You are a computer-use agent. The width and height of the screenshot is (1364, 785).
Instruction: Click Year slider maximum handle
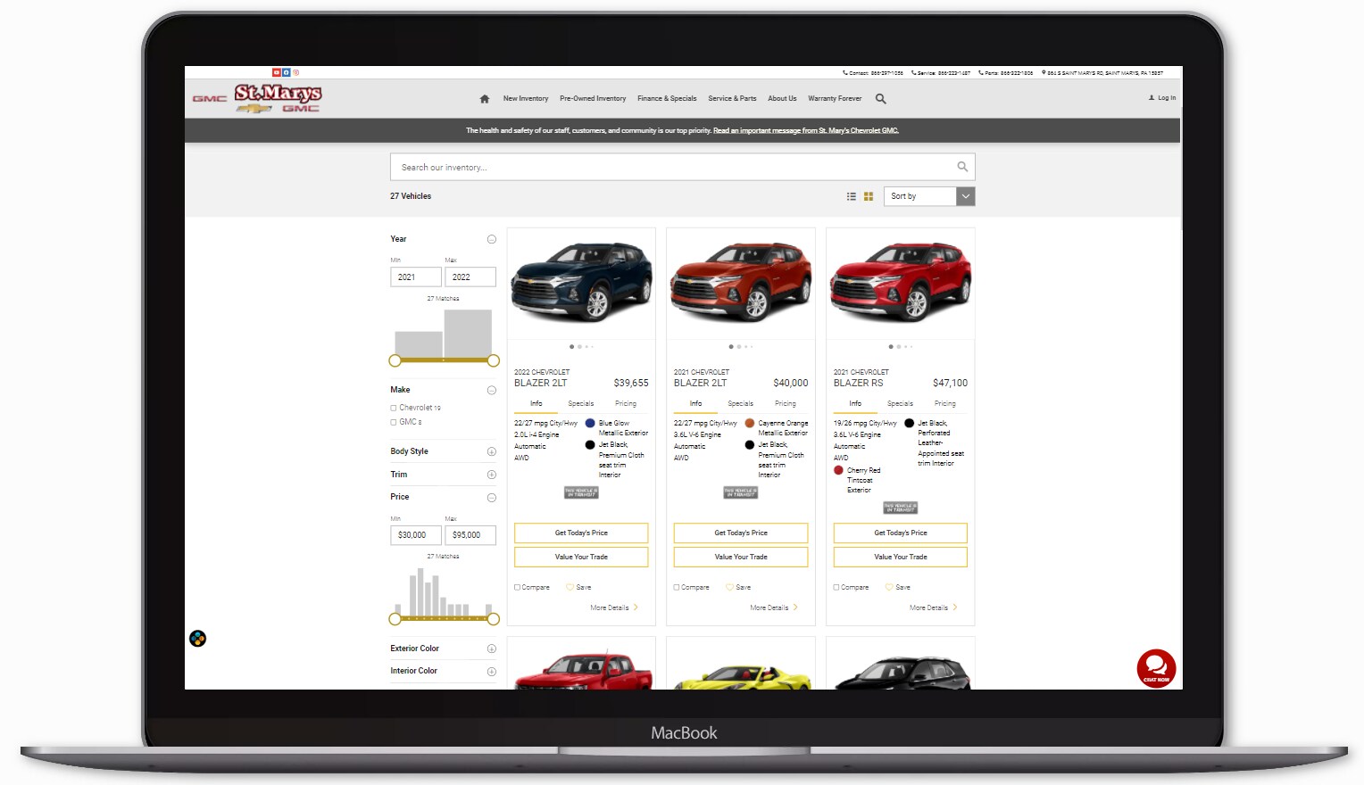click(493, 360)
